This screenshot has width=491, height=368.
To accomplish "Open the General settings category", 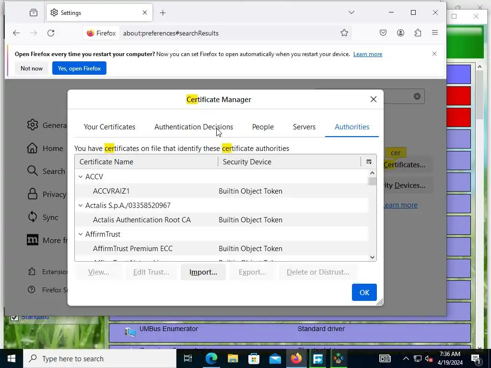I will pyautogui.click(x=47, y=125).
